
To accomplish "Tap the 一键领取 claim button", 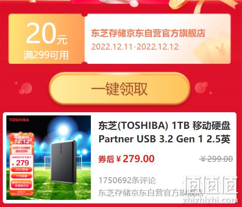I will 119,88.
